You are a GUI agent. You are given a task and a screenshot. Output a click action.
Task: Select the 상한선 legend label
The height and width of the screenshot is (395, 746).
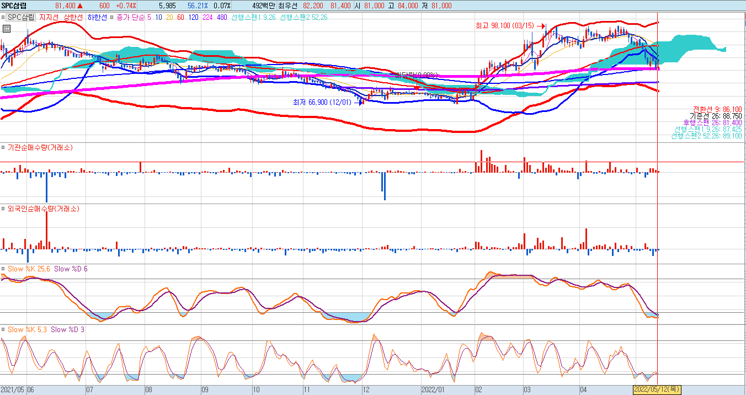(x=73, y=17)
